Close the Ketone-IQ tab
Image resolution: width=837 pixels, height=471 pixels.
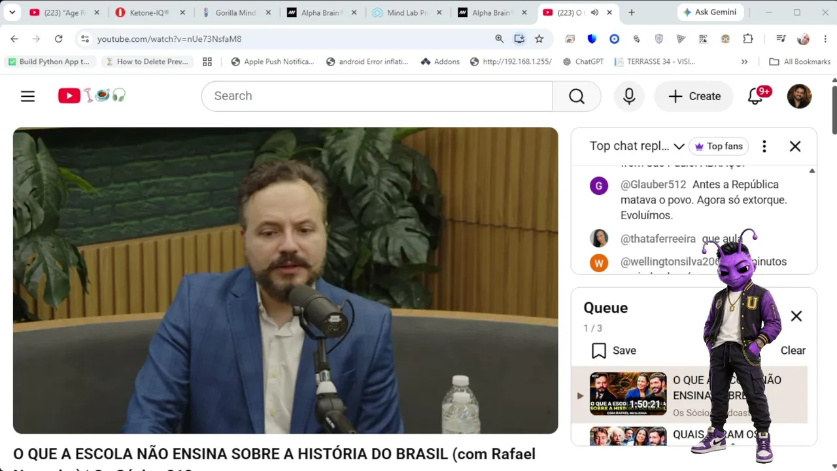182,12
